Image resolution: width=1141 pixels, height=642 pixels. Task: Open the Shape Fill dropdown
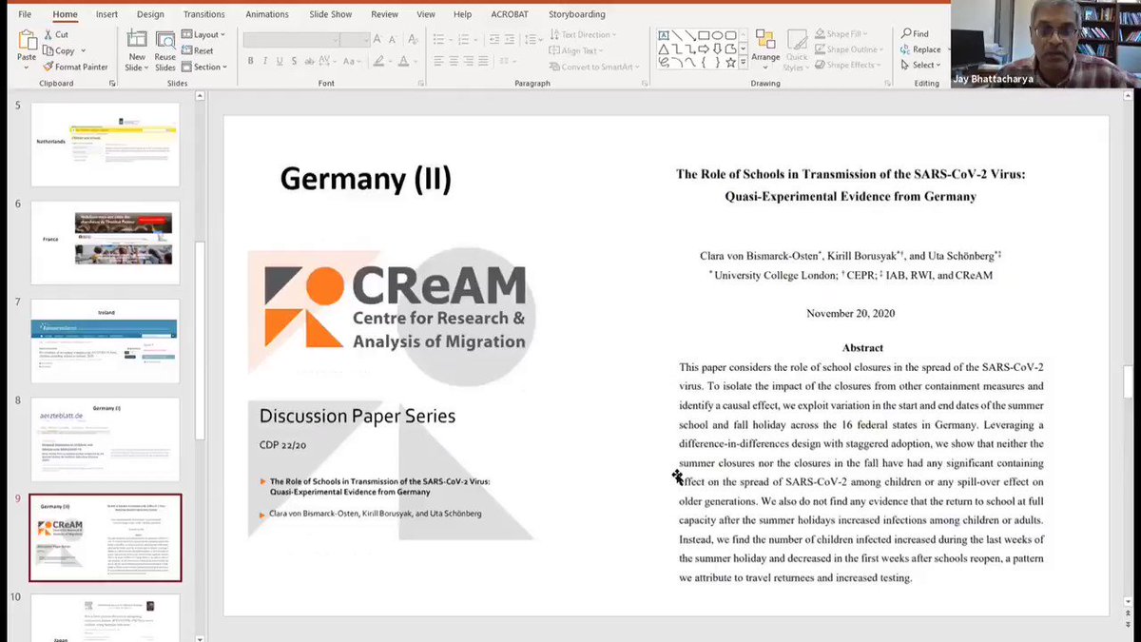[x=840, y=34]
